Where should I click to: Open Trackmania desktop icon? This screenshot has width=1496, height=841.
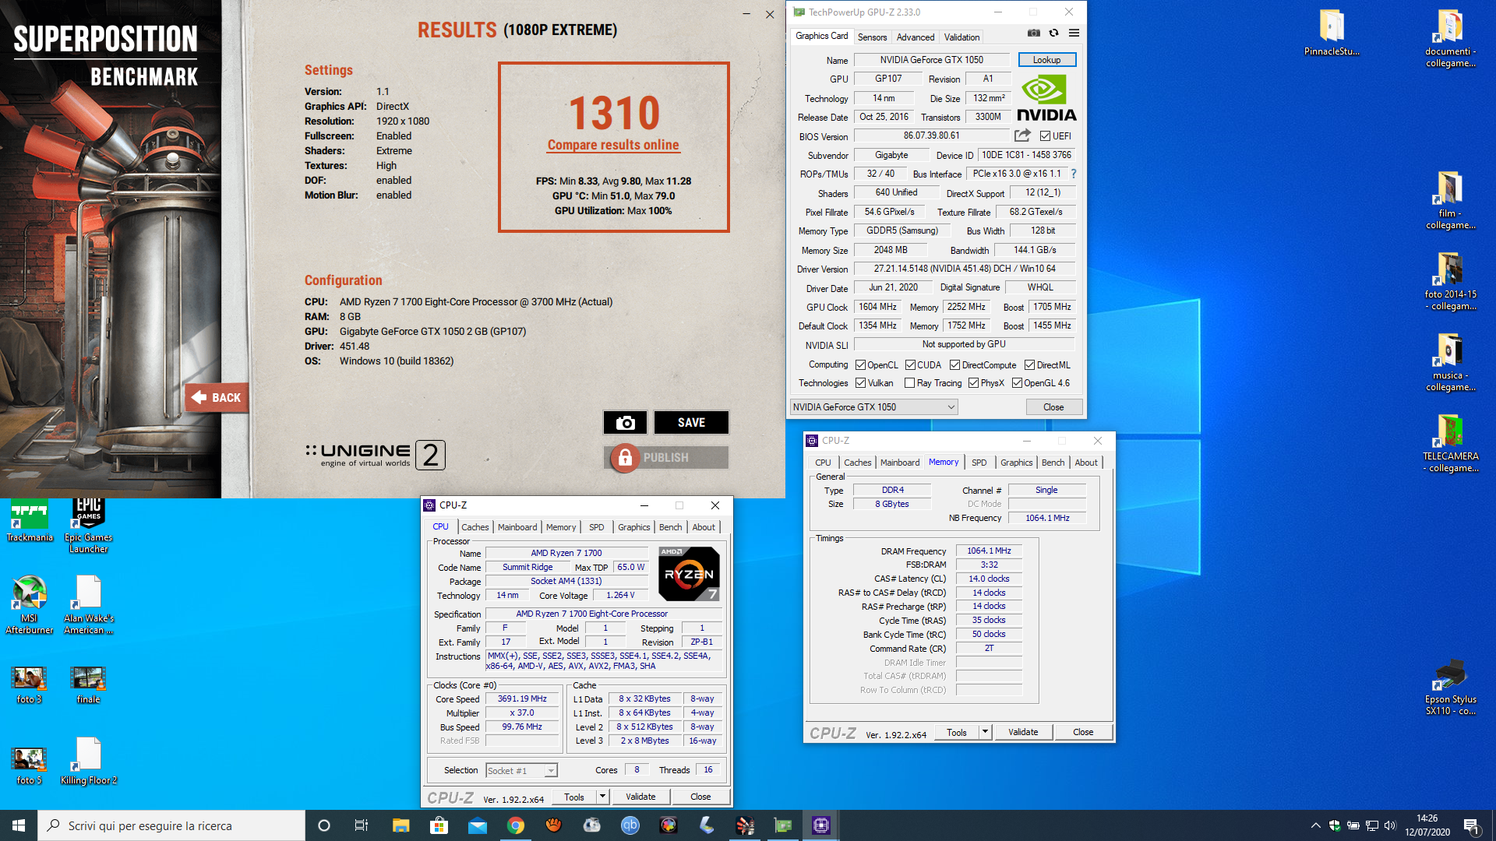(30, 521)
